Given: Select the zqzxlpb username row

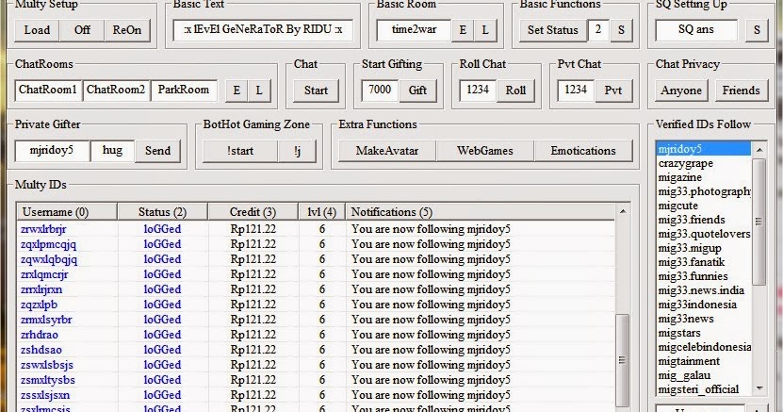Looking at the screenshot, I should pyautogui.click(x=39, y=305).
